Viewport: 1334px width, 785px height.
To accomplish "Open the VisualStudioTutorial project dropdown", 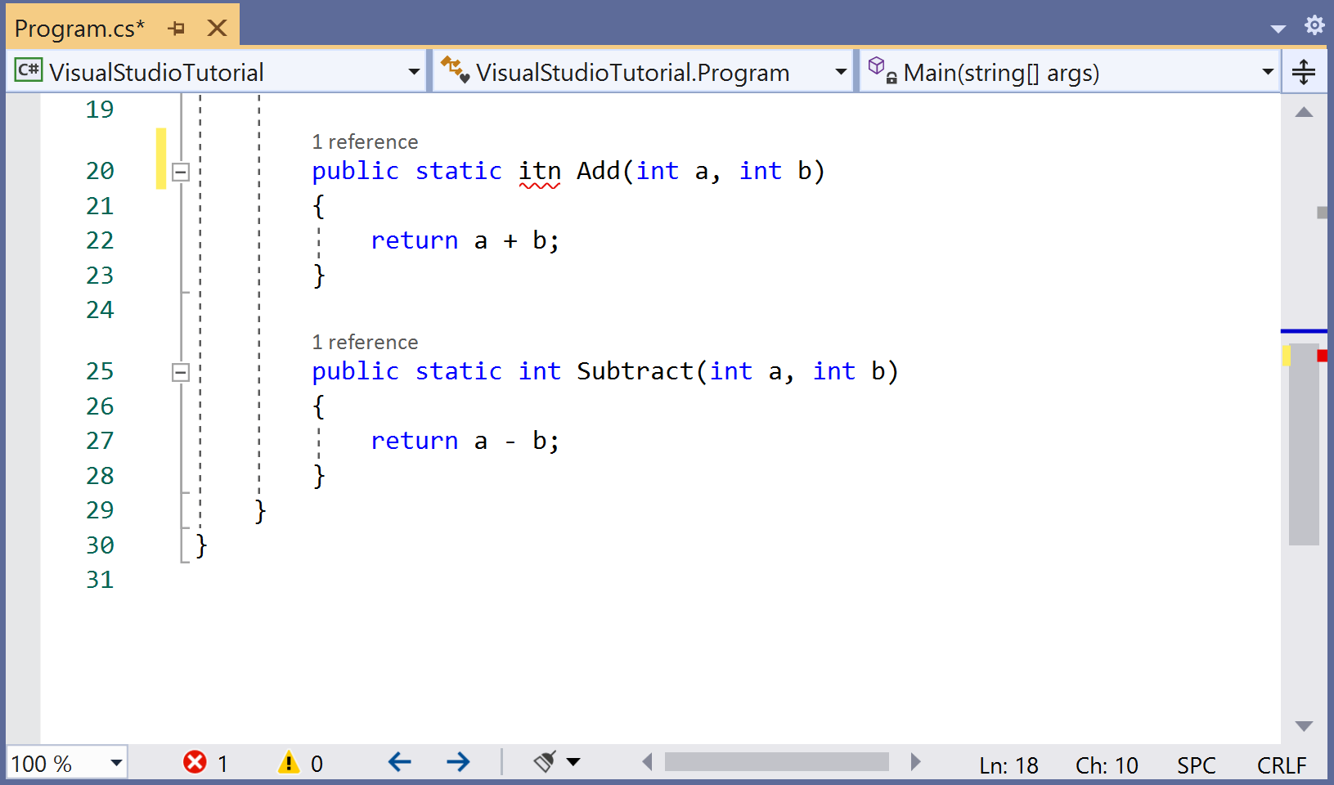I will click(414, 72).
